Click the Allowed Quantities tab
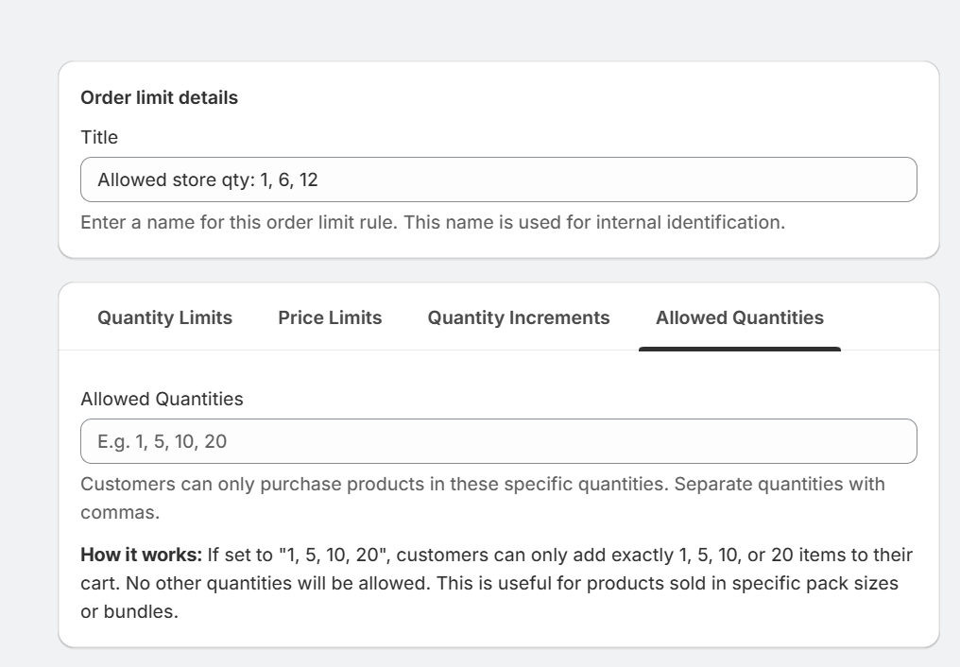This screenshot has width=960, height=667. (739, 317)
